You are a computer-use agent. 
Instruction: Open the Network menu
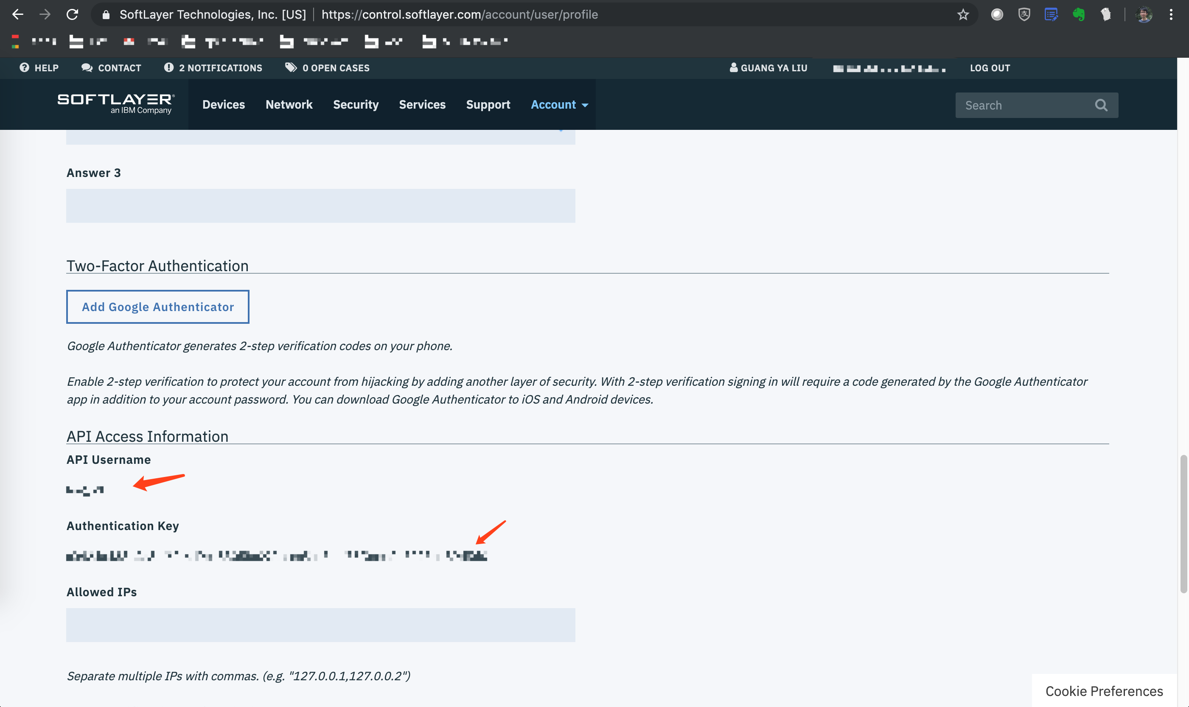(x=289, y=104)
